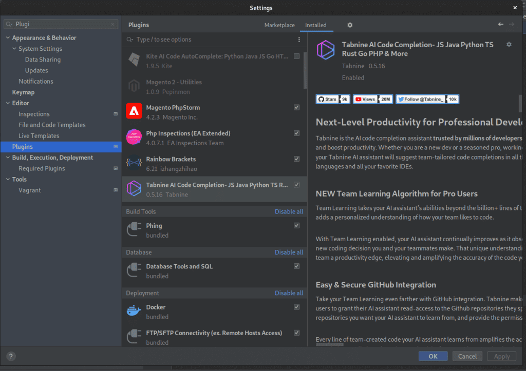
Task: Click Disable all for Database
Action: [289, 252]
